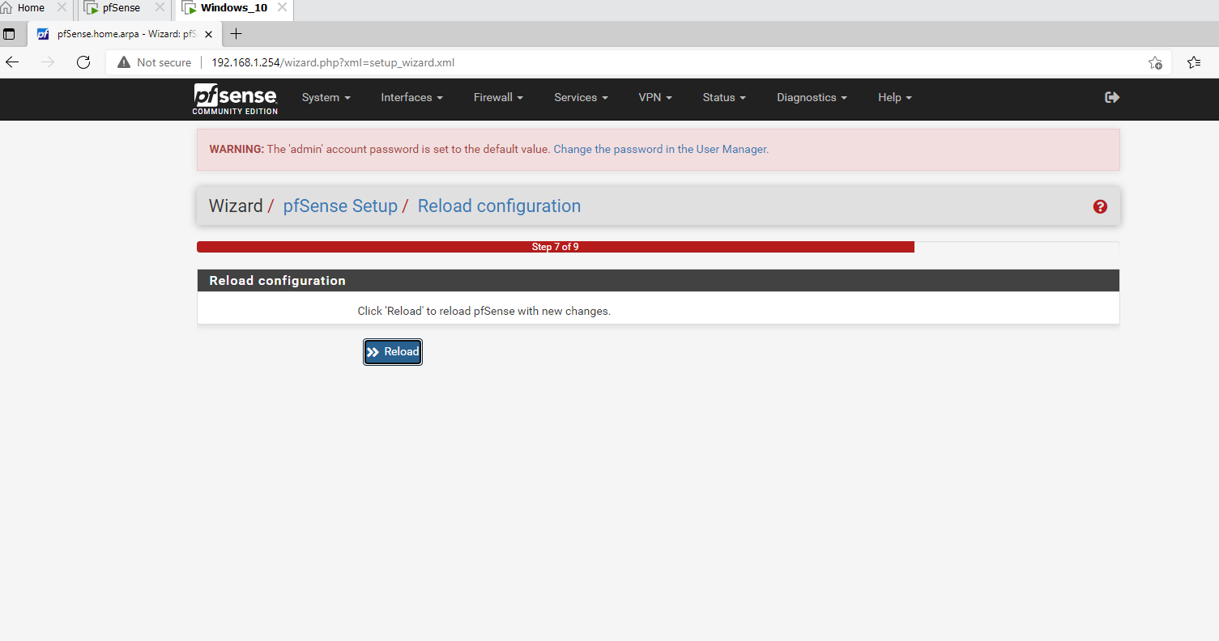Select the Windows_10 VM tab

pos(234,8)
